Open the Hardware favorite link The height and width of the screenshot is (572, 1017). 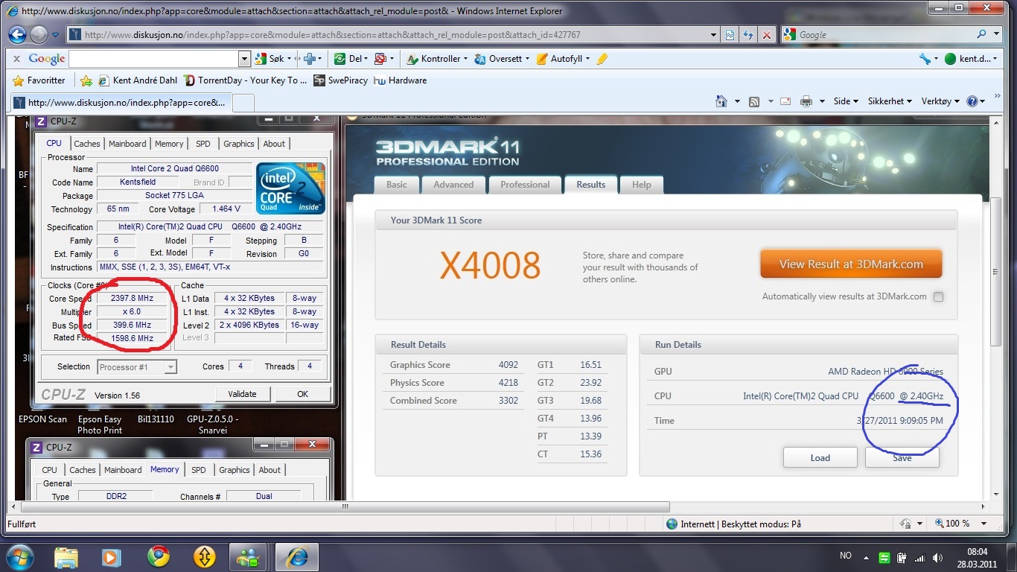401,80
